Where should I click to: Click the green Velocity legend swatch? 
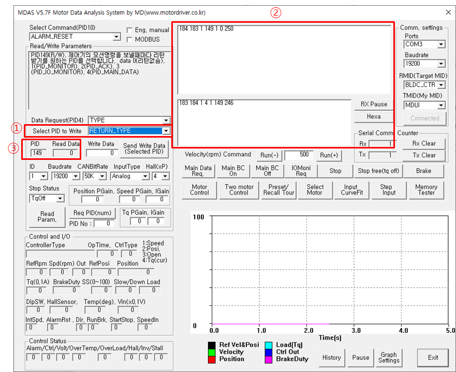pos(212,352)
